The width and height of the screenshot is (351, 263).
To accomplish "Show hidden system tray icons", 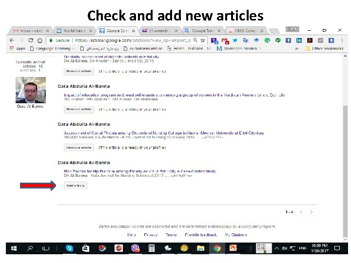I will pyautogui.click(x=277, y=248).
